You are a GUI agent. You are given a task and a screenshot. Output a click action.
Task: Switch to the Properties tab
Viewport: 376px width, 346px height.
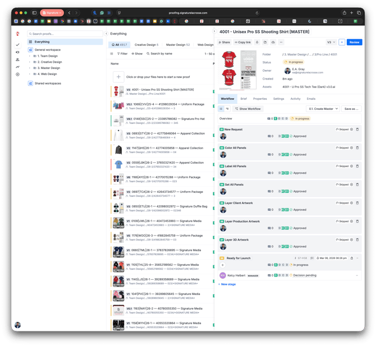(x=260, y=99)
